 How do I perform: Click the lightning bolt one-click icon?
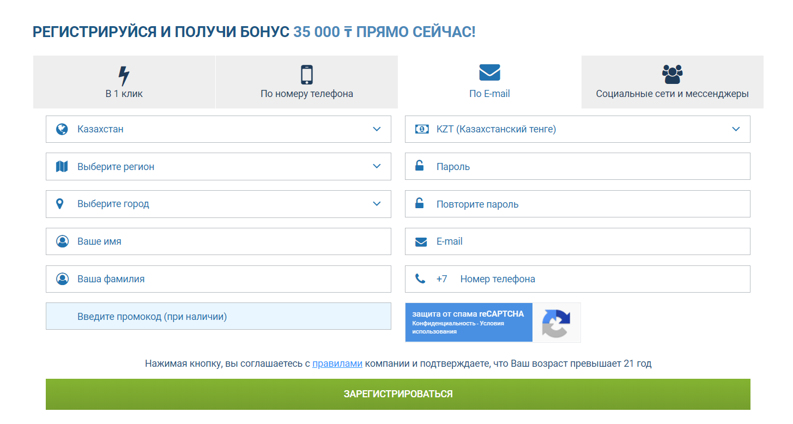124,75
